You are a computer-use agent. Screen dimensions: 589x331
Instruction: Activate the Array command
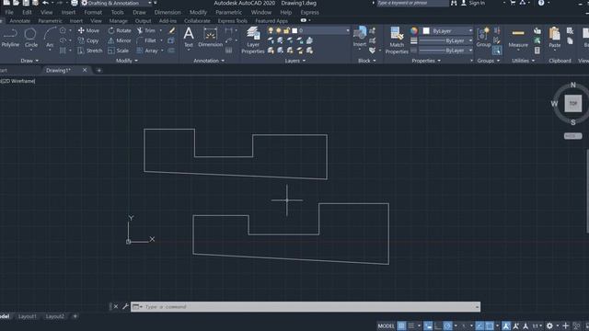(x=147, y=51)
